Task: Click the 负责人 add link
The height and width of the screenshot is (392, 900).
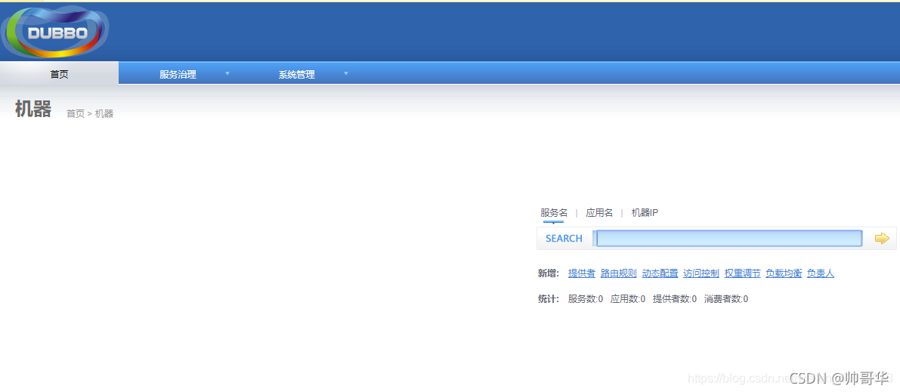Action: pyautogui.click(x=820, y=273)
